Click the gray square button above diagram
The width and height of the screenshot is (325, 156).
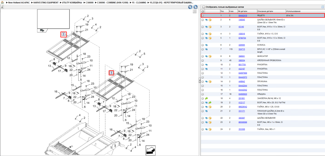(x=194, y=12)
